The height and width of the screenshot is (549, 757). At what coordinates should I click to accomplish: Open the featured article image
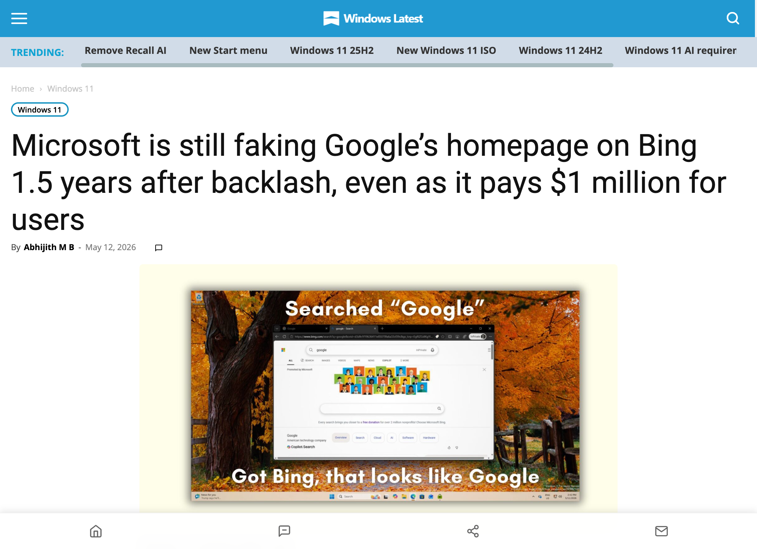tap(378, 388)
